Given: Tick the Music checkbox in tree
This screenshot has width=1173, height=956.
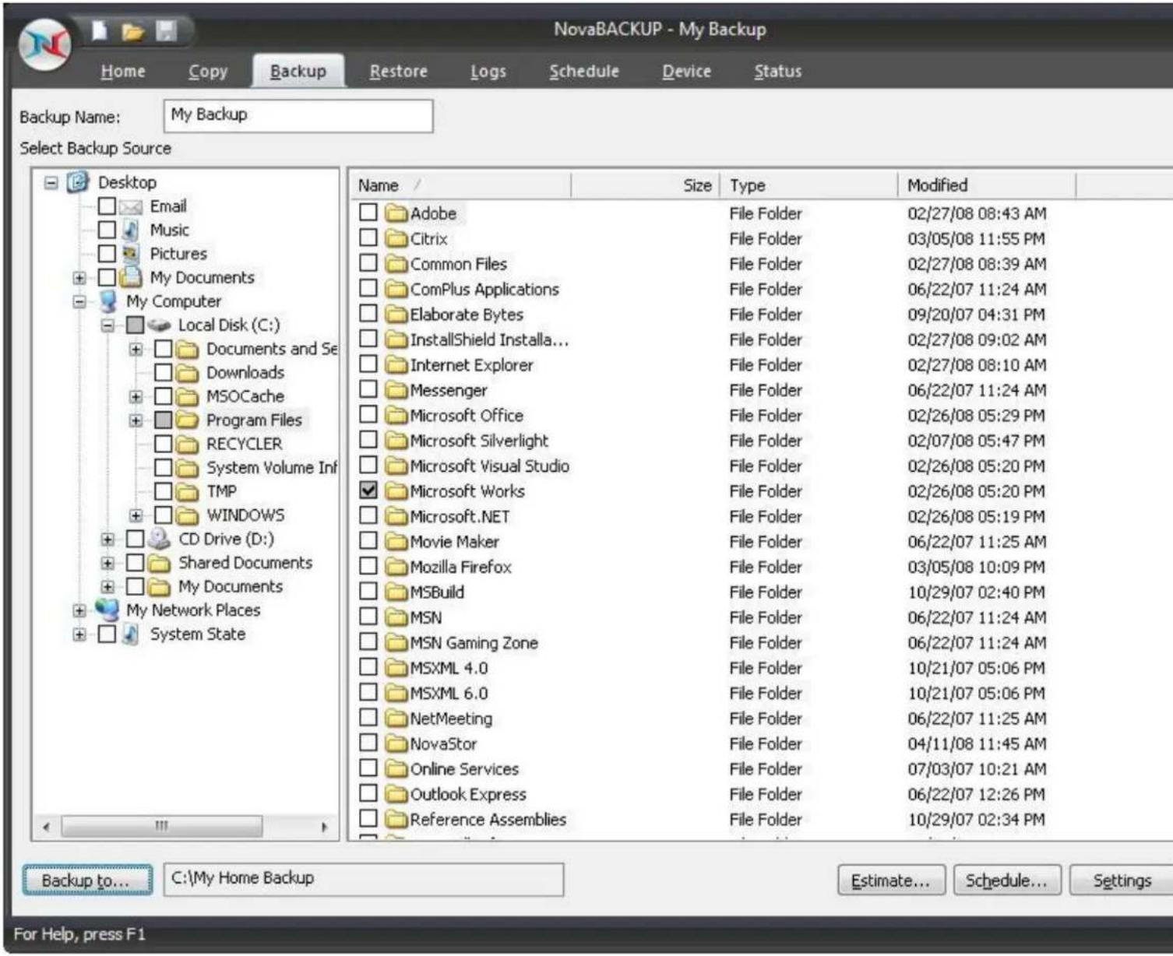Looking at the screenshot, I should pyautogui.click(x=107, y=230).
